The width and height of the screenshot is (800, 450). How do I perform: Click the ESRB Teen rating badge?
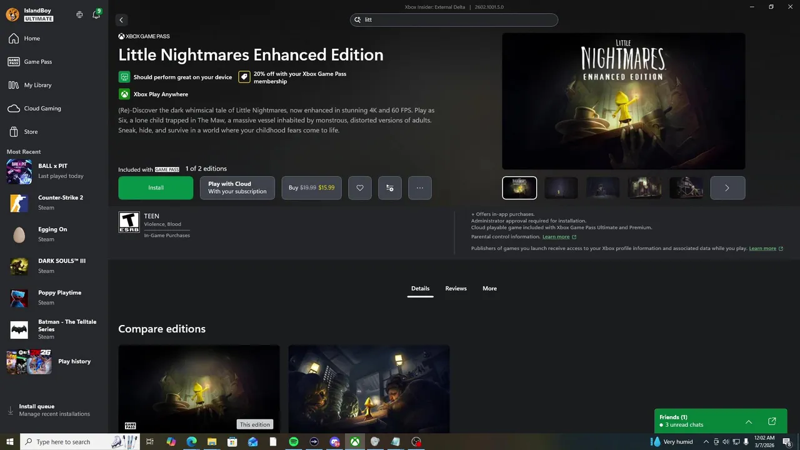[129, 222]
